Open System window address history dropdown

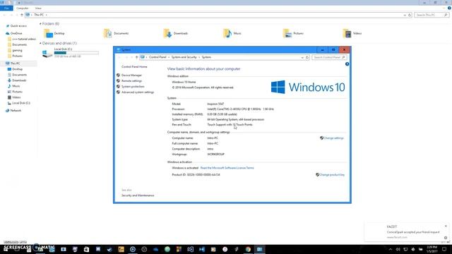(x=302, y=57)
